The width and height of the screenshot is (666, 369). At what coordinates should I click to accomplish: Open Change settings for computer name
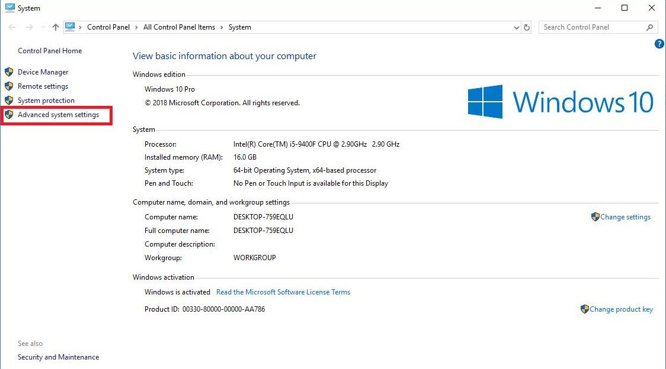(x=625, y=217)
